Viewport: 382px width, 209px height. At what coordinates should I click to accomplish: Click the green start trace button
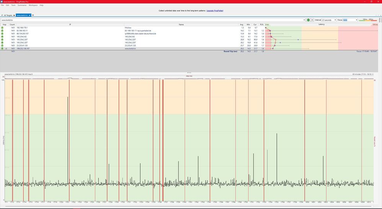(309, 20)
